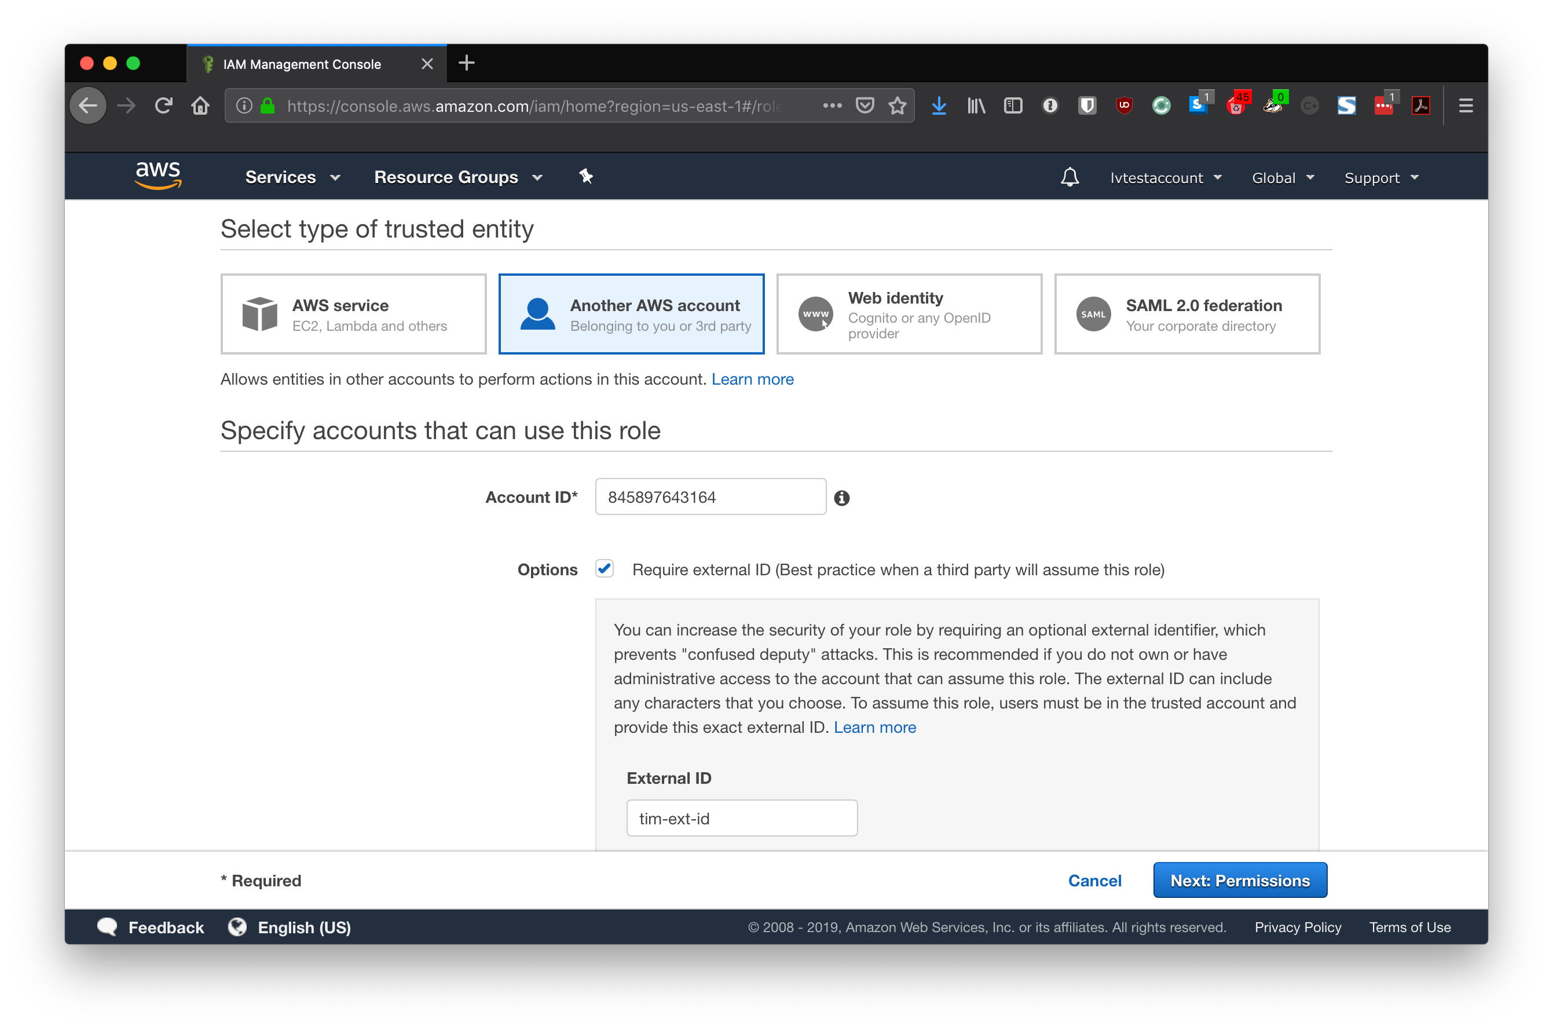Reload the page with the refresh icon
This screenshot has height=1030, width=1553.
pyautogui.click(x=163, y=106)
